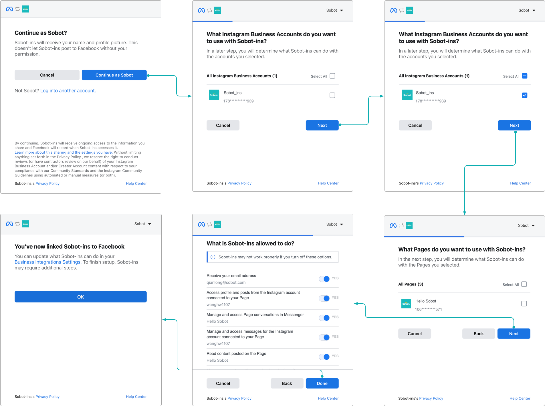
Task: Turn off 'Read content posted on the Page'
Action: click(324, 357)
